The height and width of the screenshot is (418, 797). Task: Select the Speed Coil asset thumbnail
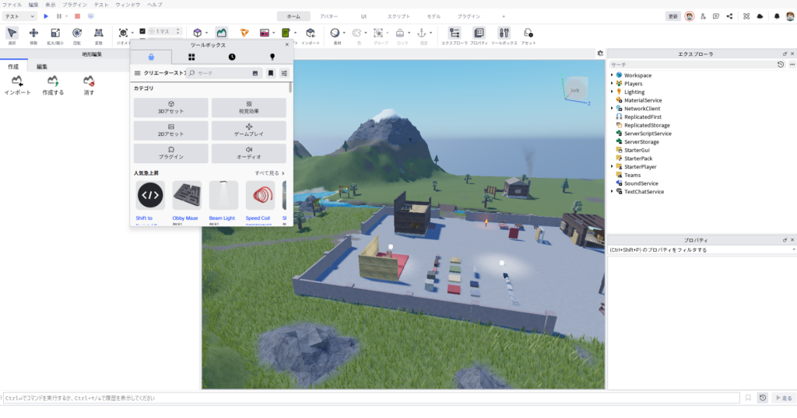(x=260, y=196)
